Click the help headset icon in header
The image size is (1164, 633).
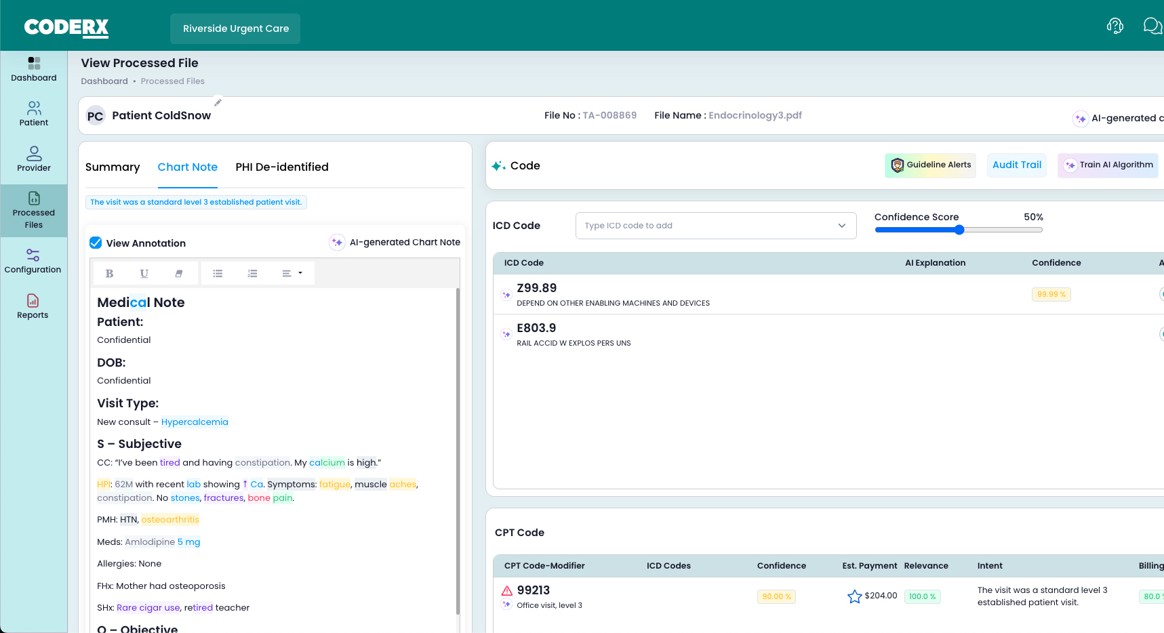click(1115, 26)
